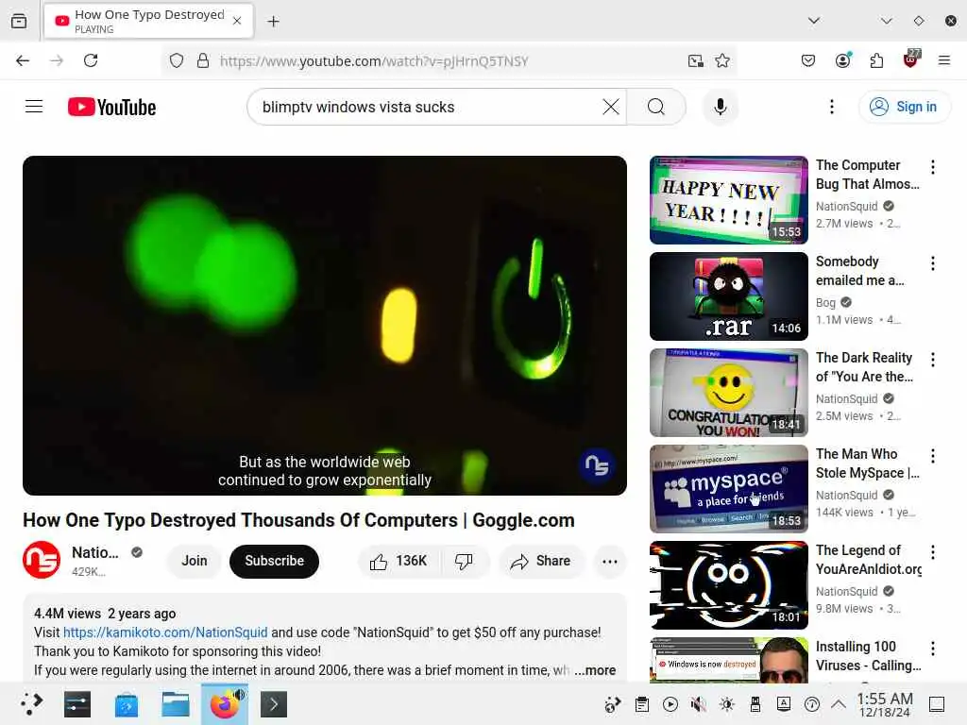This screenshot has width=967, height=725.
Task: Pause the playing video area
Action: pyautogui.click(x=325, y=325)
